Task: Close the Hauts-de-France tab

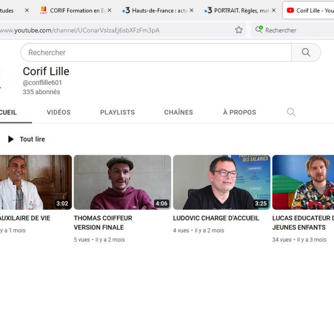Action: coord(191,10)
